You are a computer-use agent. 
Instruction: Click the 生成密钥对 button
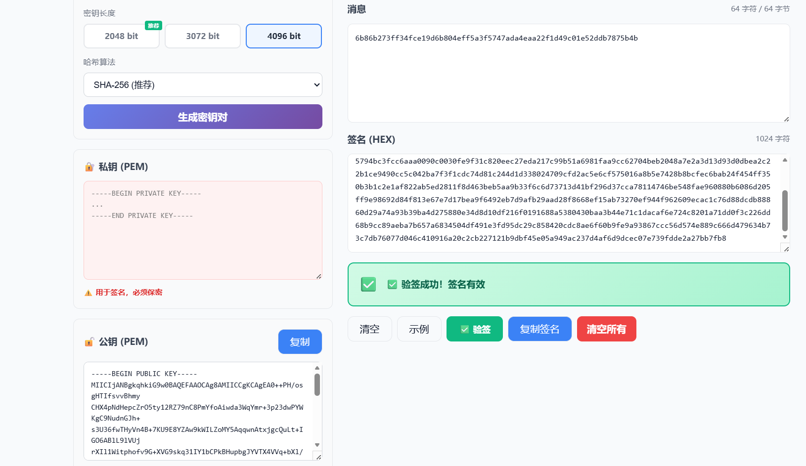[x=203, y=117]
